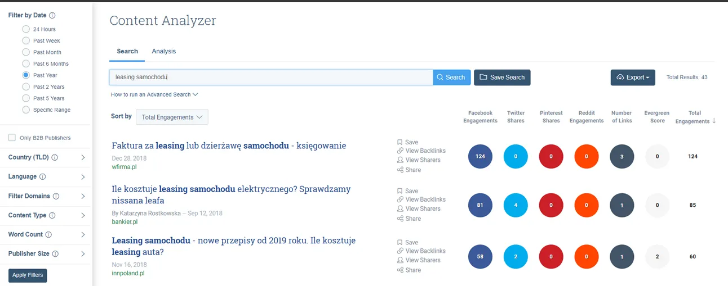The height and width of the screenshot is (286, 728).
Task: Click the Total Results: 43 label
Action: 686,78
